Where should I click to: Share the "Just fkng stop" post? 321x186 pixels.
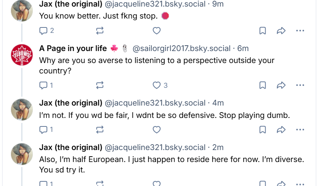[281, 31]
